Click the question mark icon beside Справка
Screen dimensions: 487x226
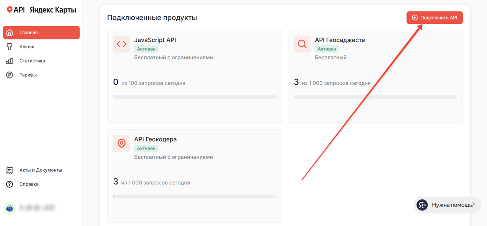(x=10, y=184)
